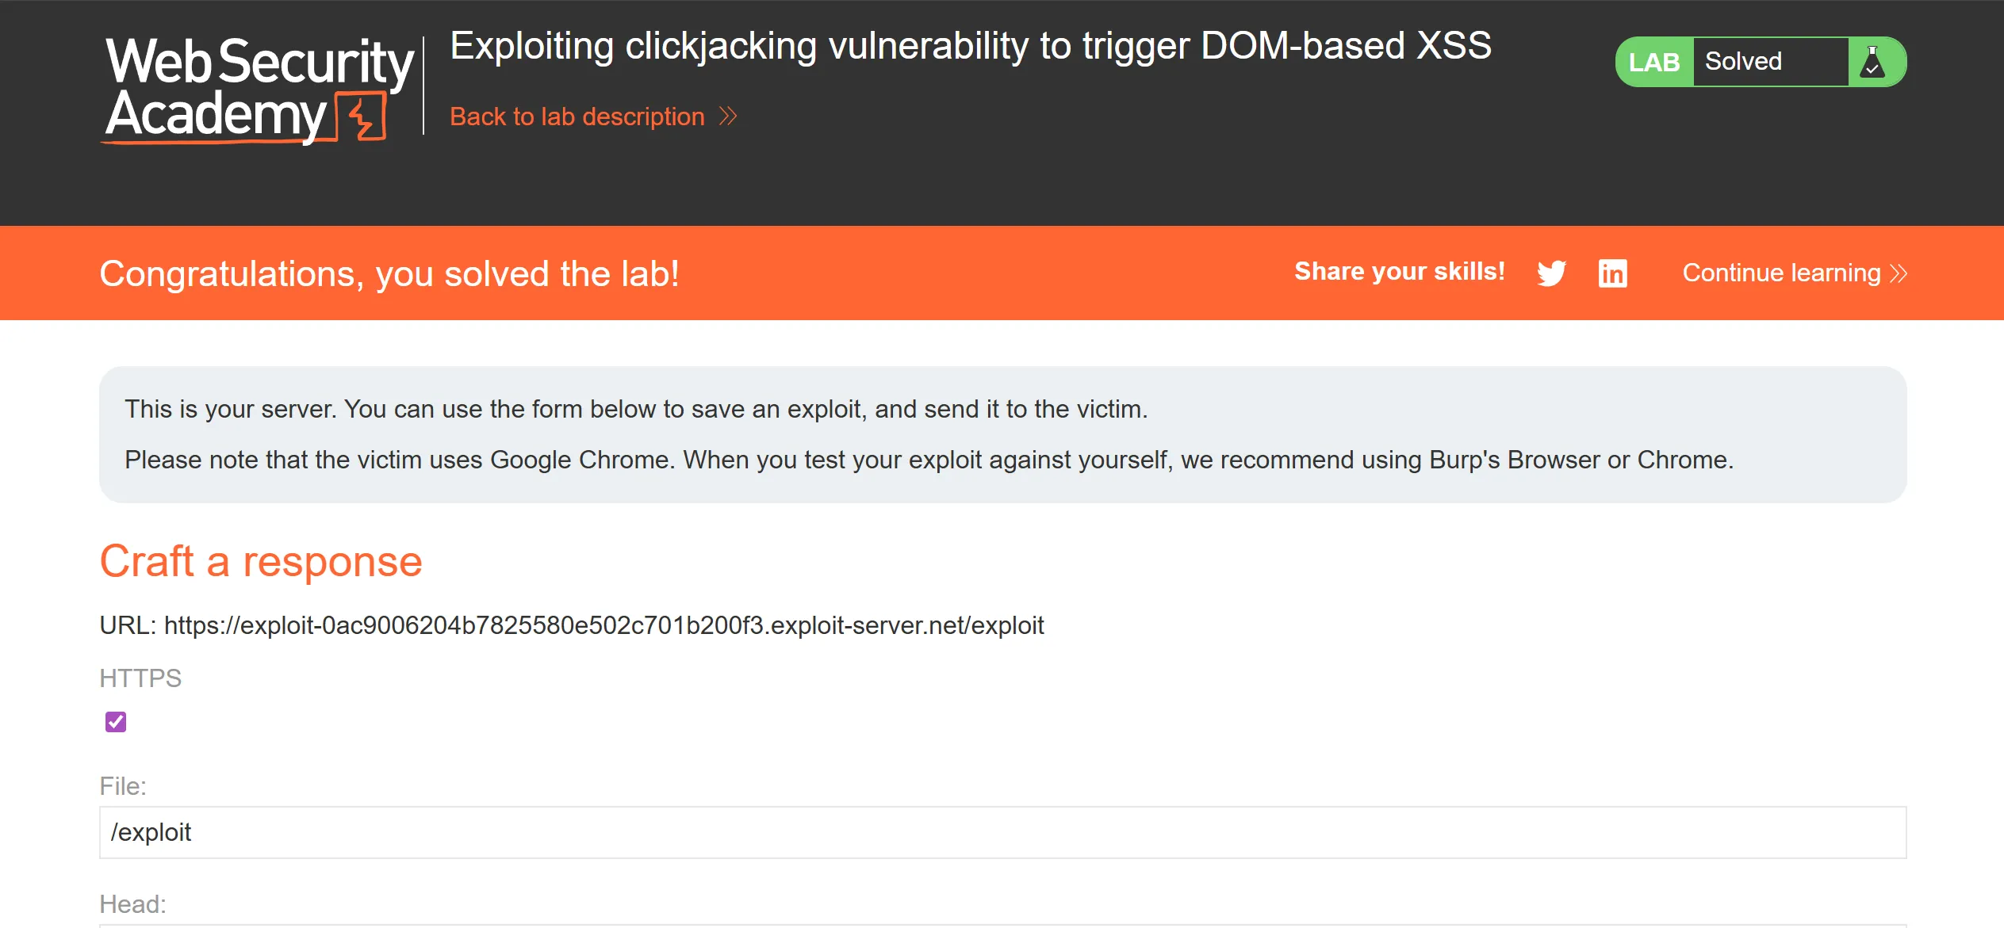Click the congratulations banner message

coord(389,274)
